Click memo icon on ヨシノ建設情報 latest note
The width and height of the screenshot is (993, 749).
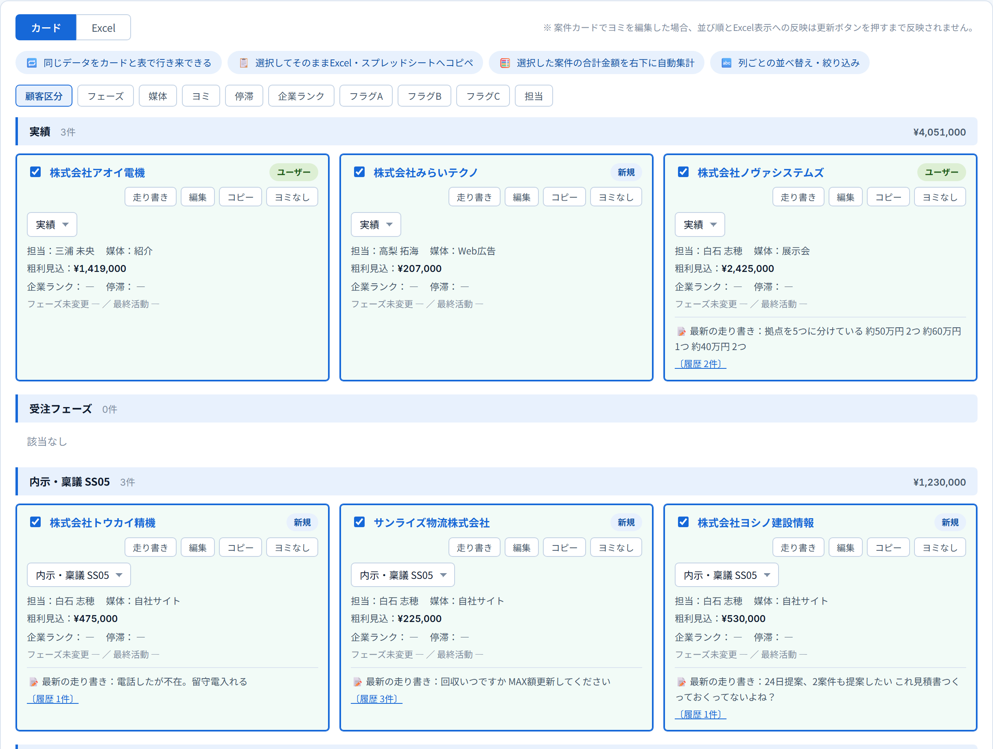pos(681,682)
